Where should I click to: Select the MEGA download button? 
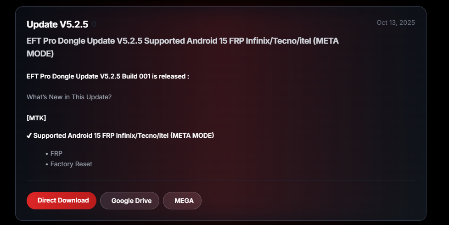182,201
